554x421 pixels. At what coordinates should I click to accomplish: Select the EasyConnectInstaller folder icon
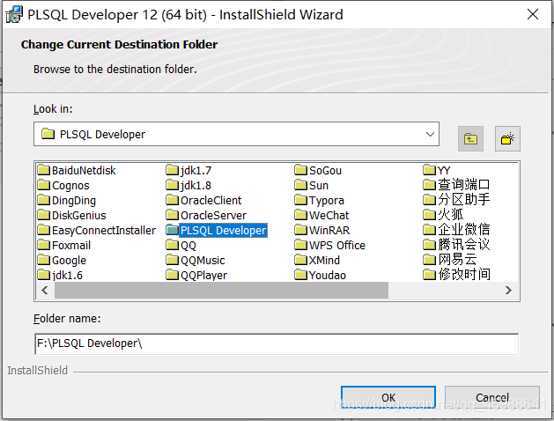click(44, 230)
